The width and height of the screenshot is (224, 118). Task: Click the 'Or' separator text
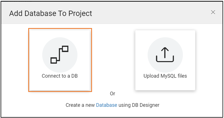pos(112,94)
